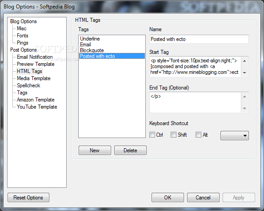Click the Reset Options button
The height and width of the screenshot is (211, 264).
click(x=28, y=198)
